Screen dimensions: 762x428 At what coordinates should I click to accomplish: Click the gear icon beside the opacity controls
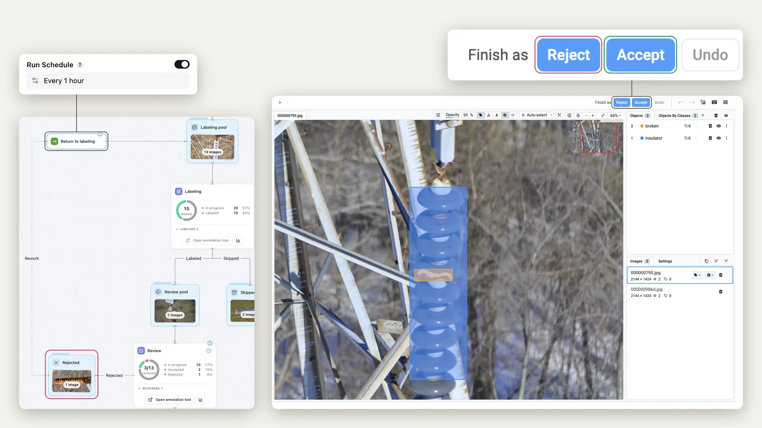[x=505, y=115]
